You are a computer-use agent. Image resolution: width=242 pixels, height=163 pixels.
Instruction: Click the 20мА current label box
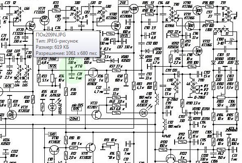click(74, 118)
